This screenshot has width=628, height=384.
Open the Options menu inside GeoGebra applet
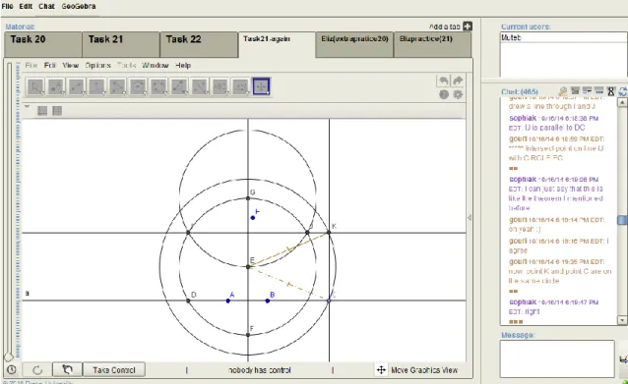point(98,65)
